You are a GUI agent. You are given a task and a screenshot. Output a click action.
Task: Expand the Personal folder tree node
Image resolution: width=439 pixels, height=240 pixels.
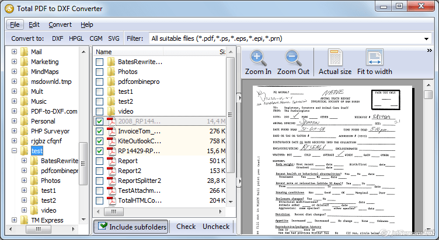pos(14,121)
